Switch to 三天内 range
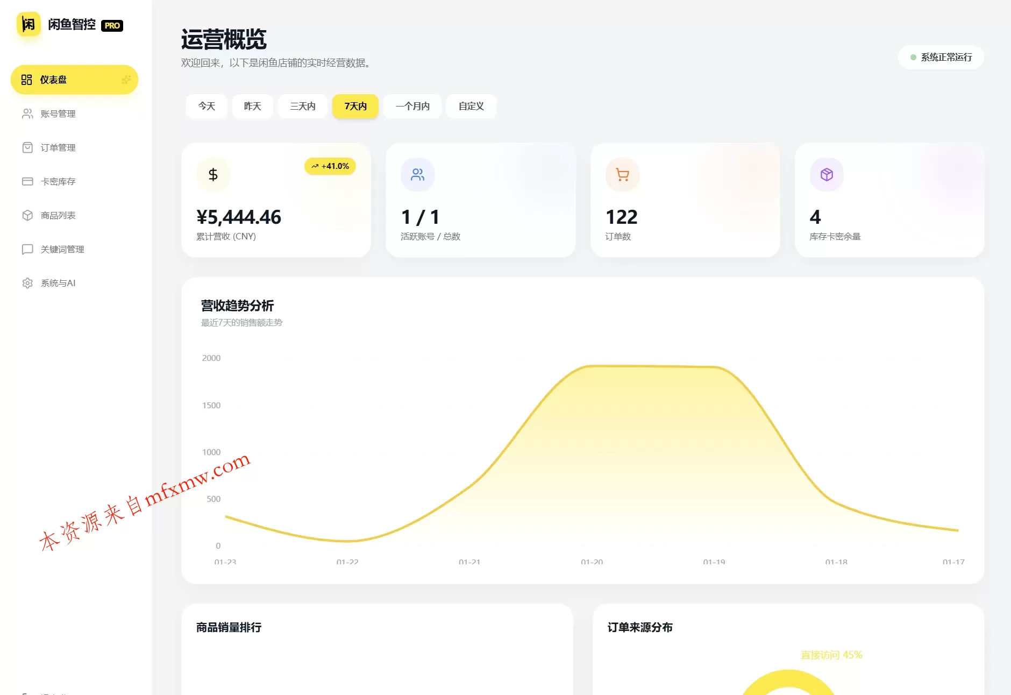 tap(302, 106)
